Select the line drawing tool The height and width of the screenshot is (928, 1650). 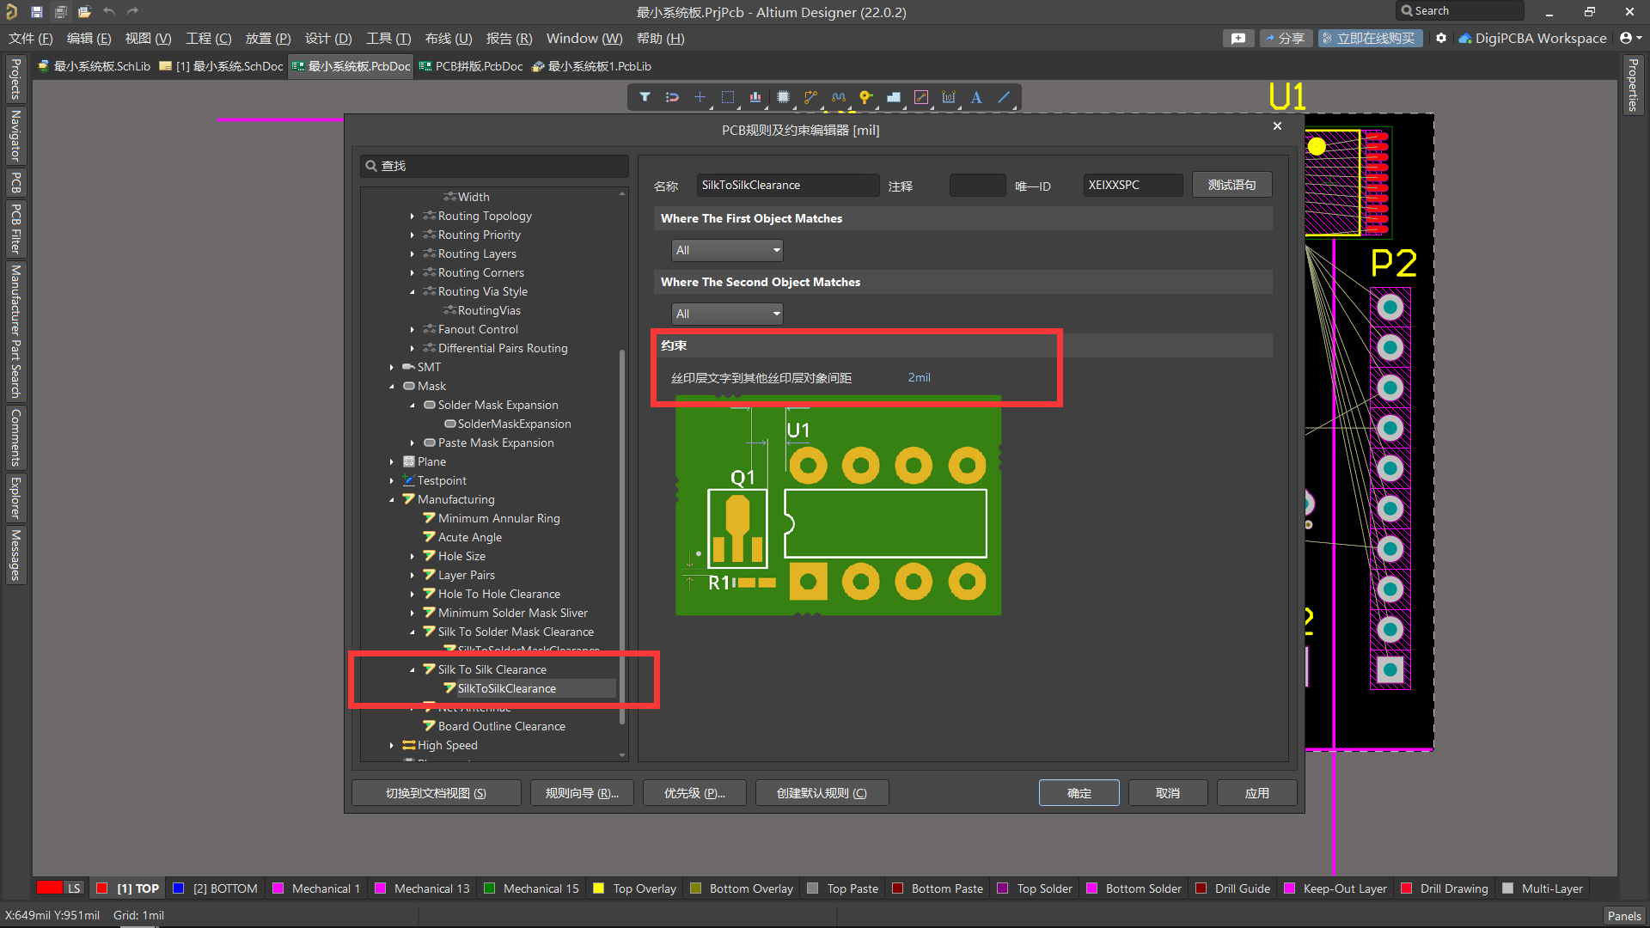coord(1003,97)
